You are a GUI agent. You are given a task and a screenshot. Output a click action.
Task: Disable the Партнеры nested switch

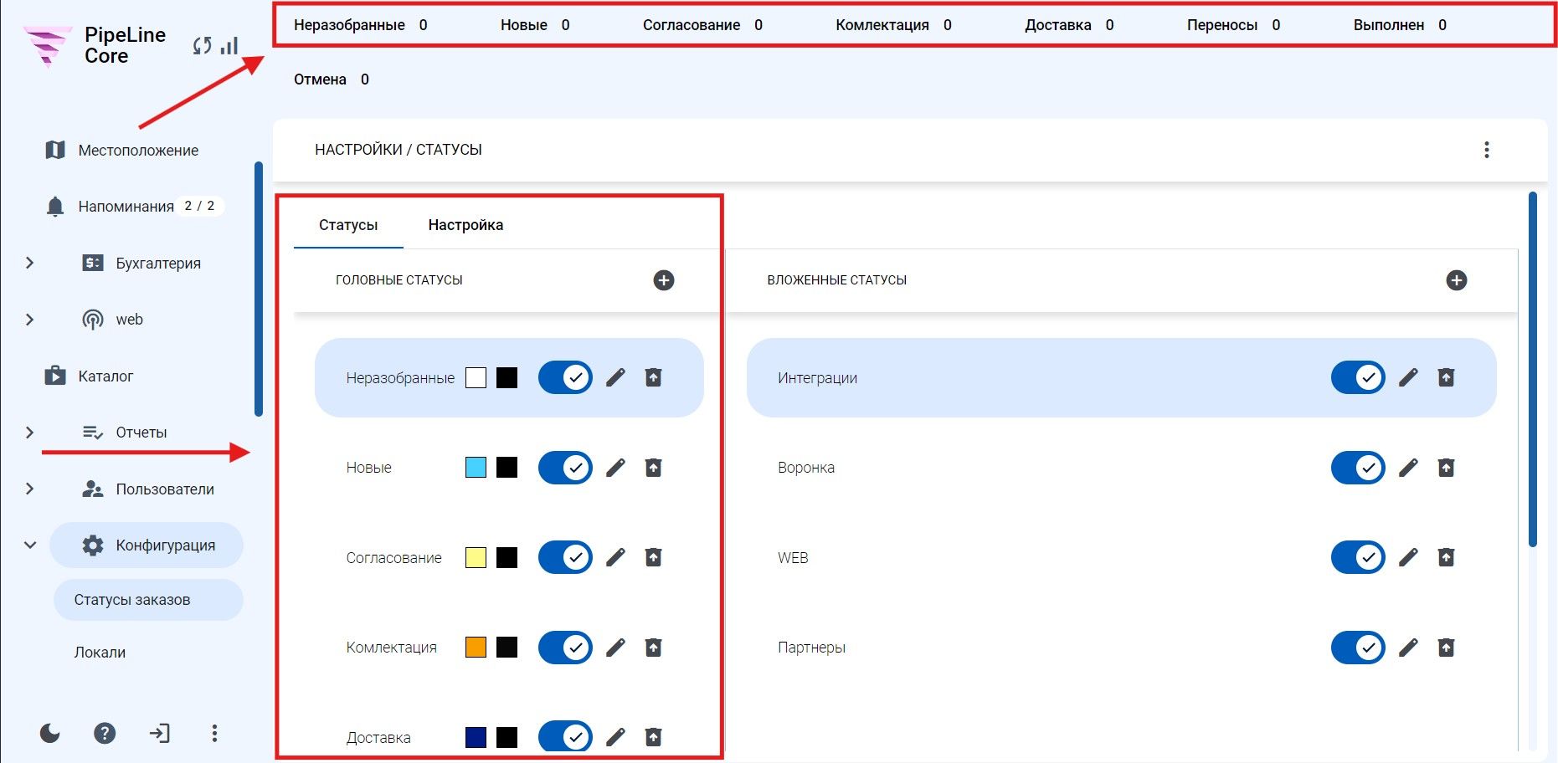(x=1358, y=648)
